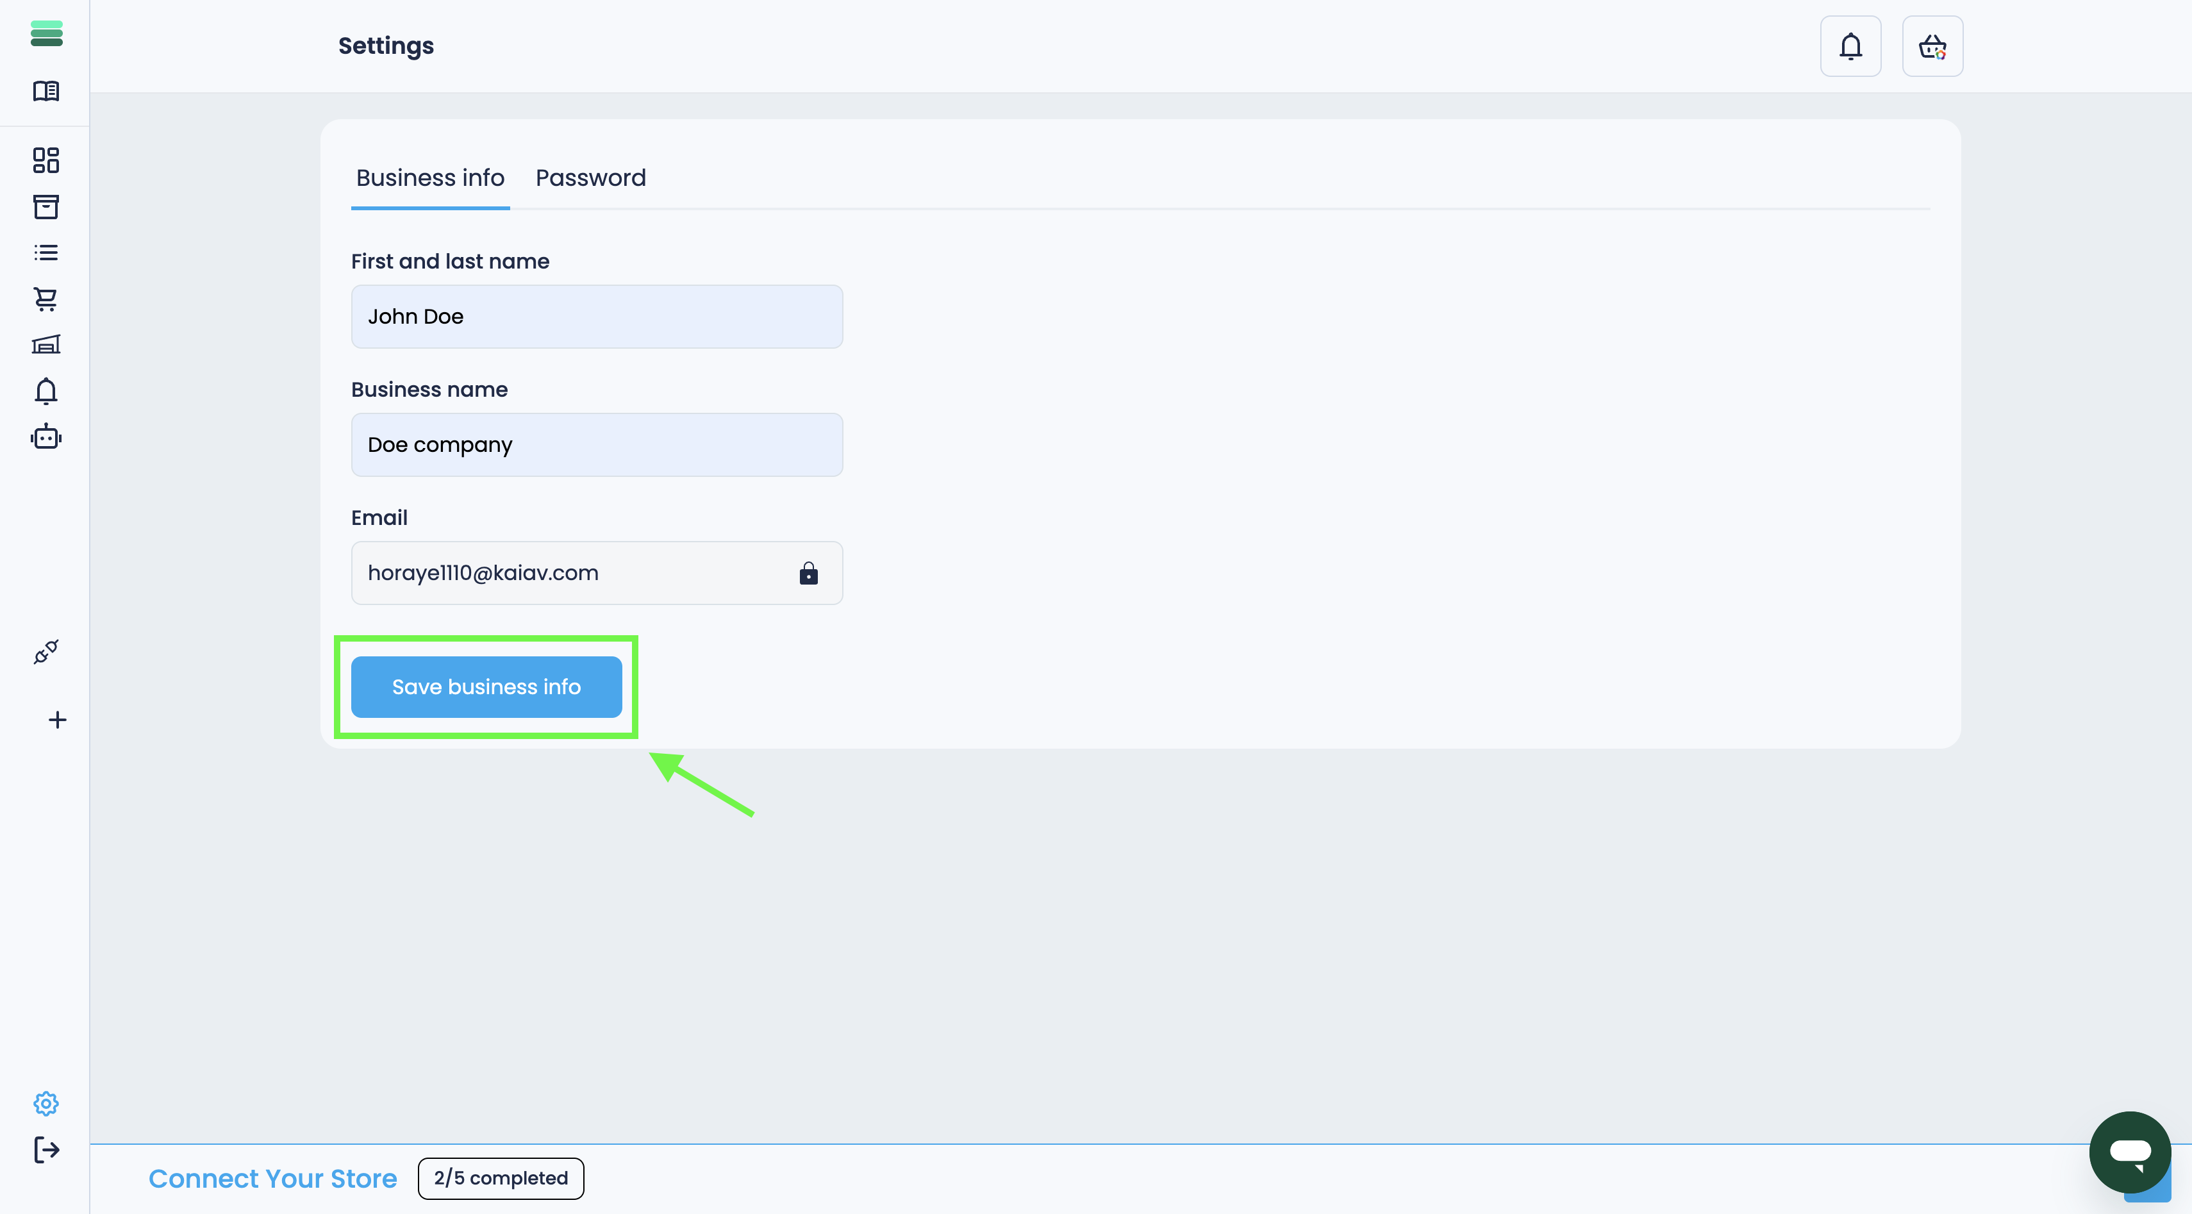The width and height of the screenshot is (2192, 1214).
Task: Click the Save business info button
Action: click(x=486, y=686)
